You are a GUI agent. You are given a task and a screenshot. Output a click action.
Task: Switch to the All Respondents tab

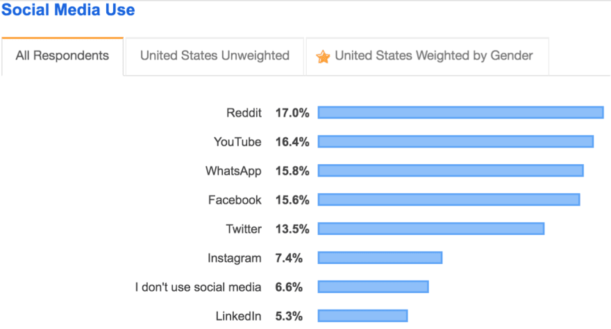(x=62, y=56)
